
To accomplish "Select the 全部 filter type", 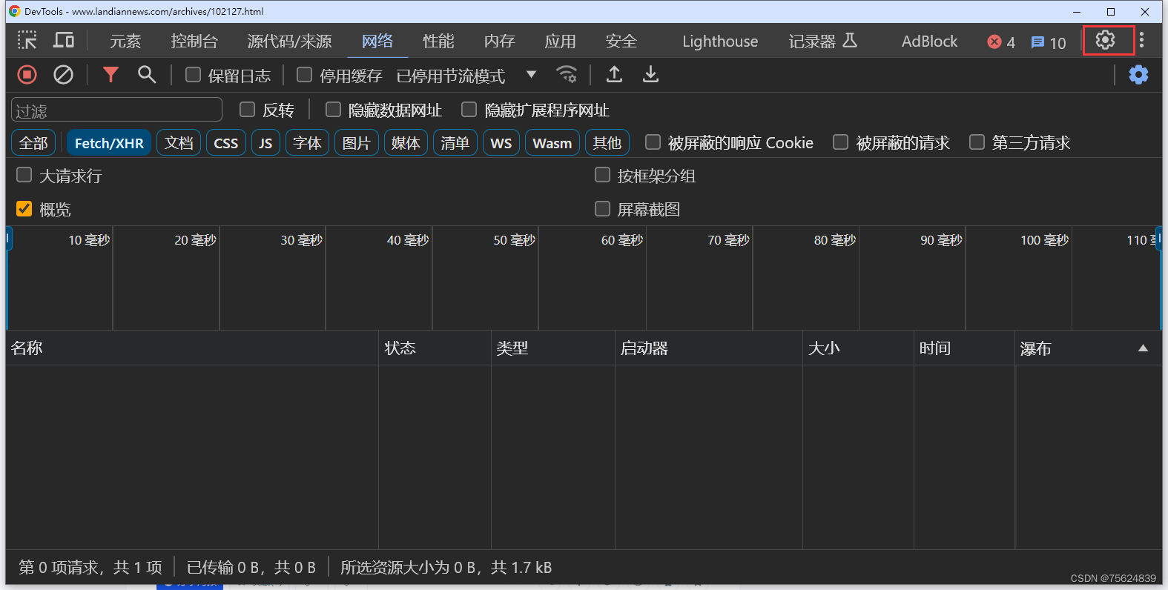I will click(x=33, y=142).
